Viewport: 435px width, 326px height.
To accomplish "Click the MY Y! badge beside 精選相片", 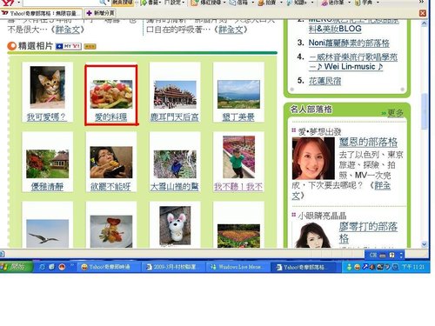I will pyautogui.click(x=69, y=46).
